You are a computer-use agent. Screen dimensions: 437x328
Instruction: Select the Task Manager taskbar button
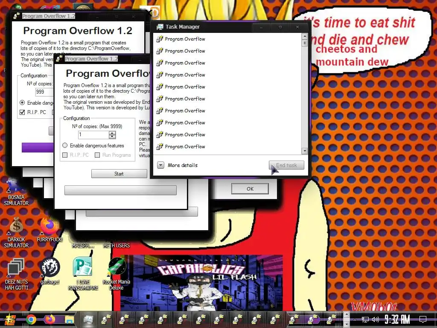(x=88, y=319)
